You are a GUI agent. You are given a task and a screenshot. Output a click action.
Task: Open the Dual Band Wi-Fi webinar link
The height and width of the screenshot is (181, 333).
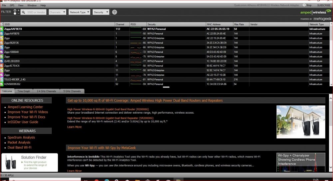[20, 147]
